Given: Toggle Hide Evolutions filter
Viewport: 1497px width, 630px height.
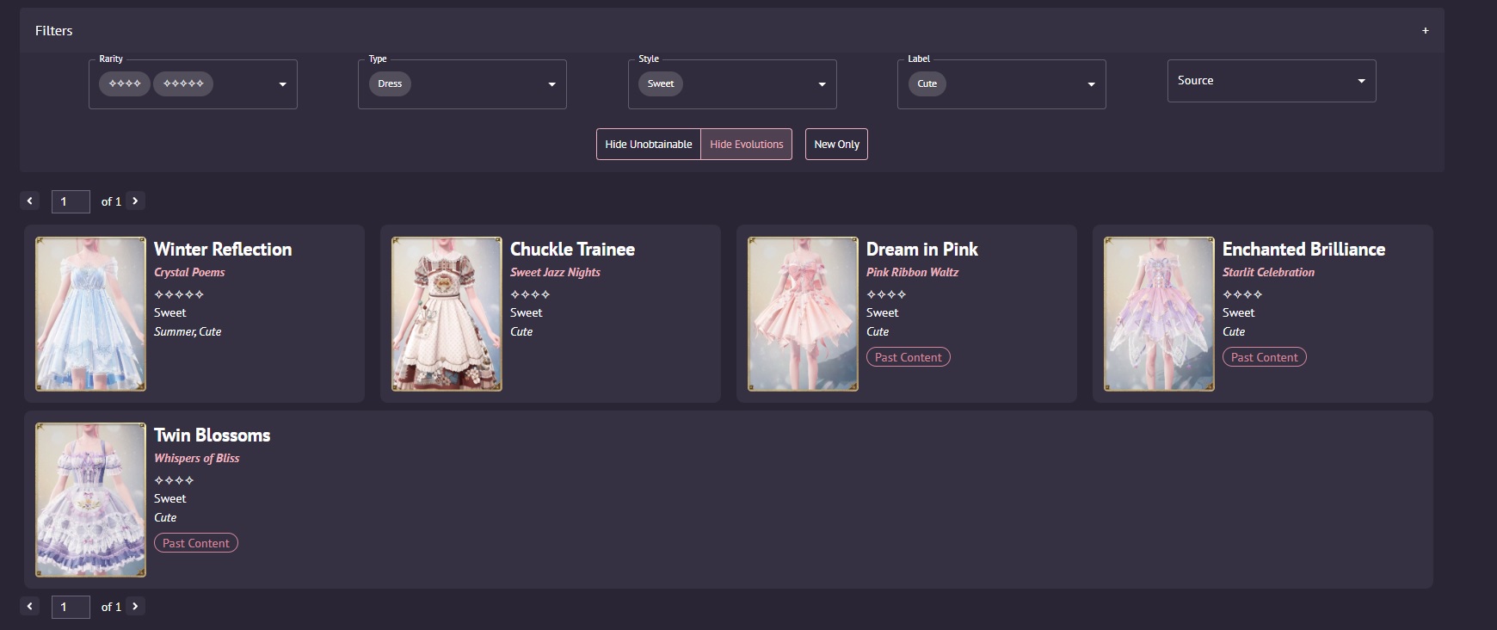Looking at the screenshot, I should pyautogui.click(x=747, y=145).
